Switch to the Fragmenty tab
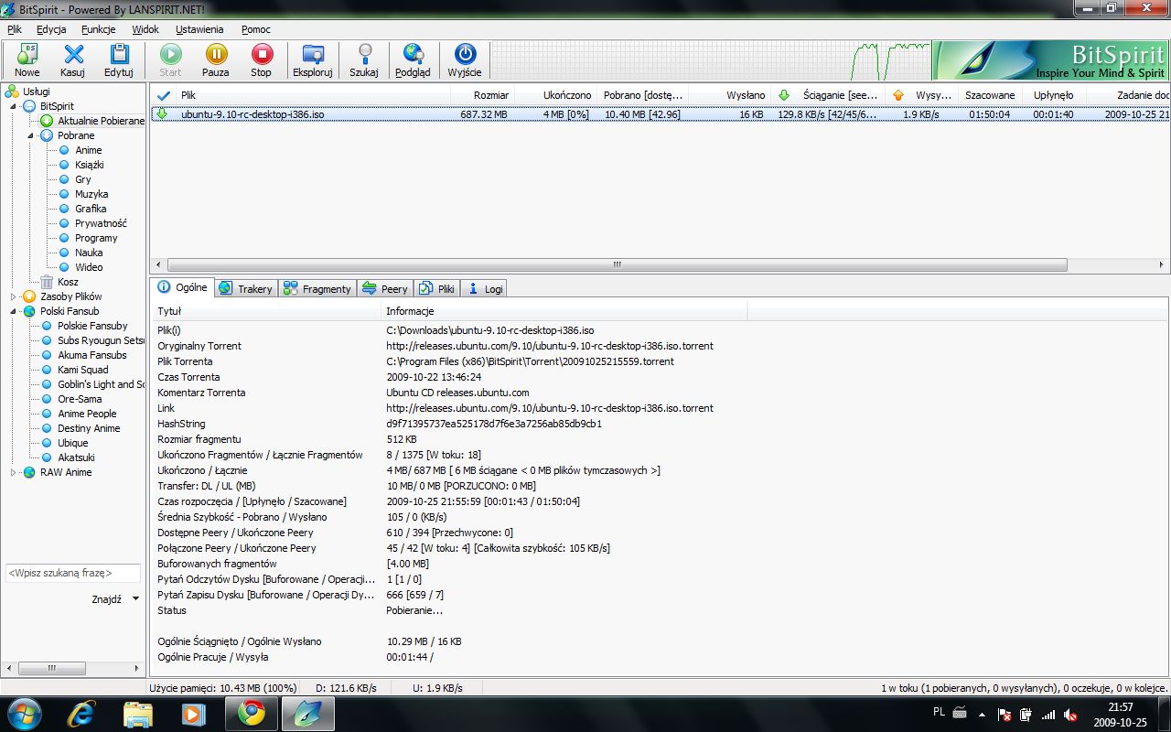1171x732 pixels. [317, 288]
